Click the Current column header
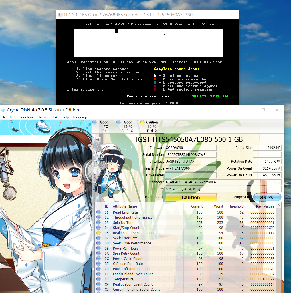 pyautogui.click(x=194, y=206)
